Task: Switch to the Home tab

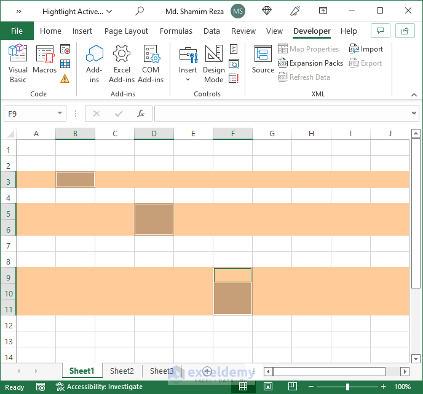Action: coord(50,31)
